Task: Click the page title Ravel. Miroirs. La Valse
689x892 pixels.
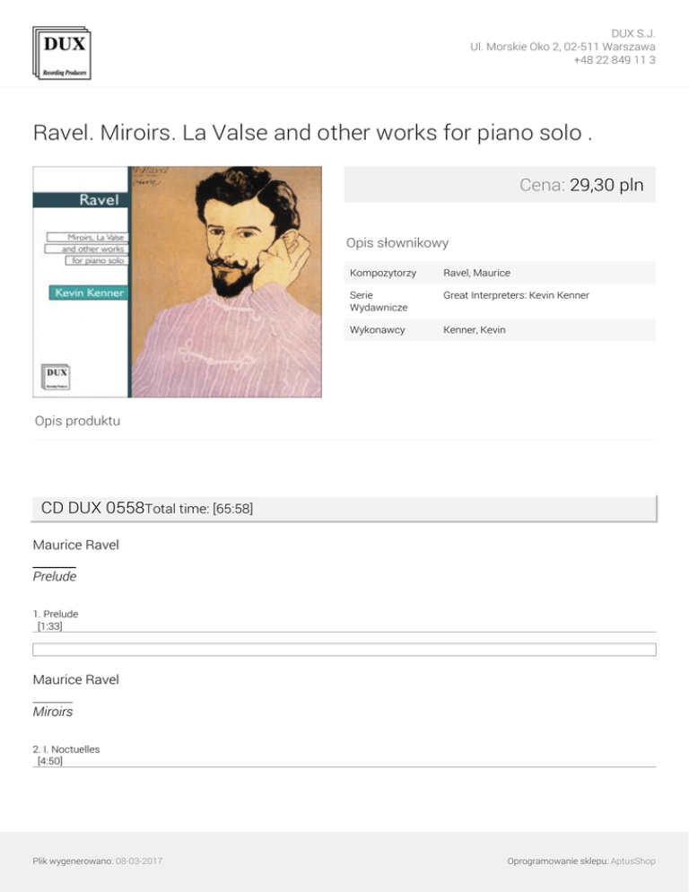Action: [312, 133]
